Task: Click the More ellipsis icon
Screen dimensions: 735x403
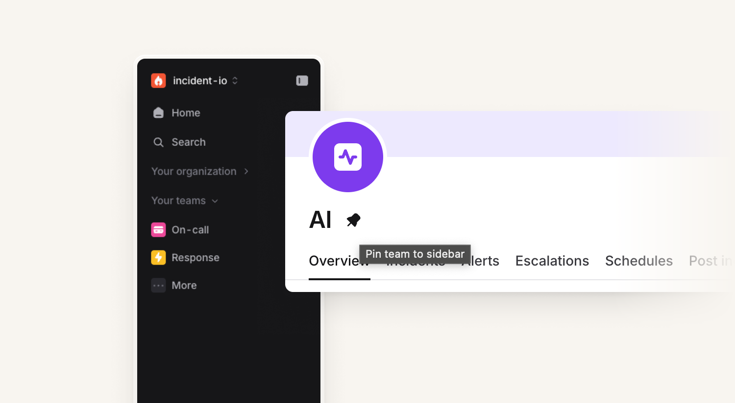Action: coord(158,285)
